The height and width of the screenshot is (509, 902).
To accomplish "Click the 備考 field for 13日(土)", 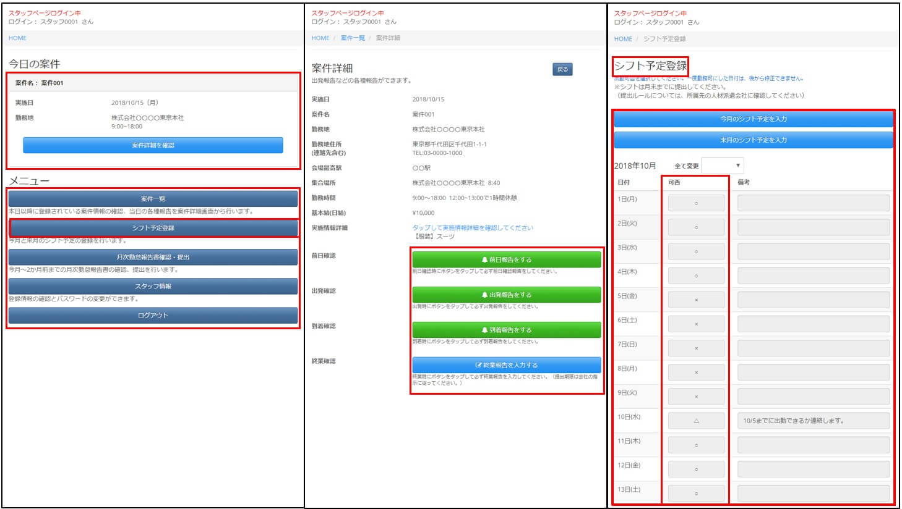I will 814,493.
